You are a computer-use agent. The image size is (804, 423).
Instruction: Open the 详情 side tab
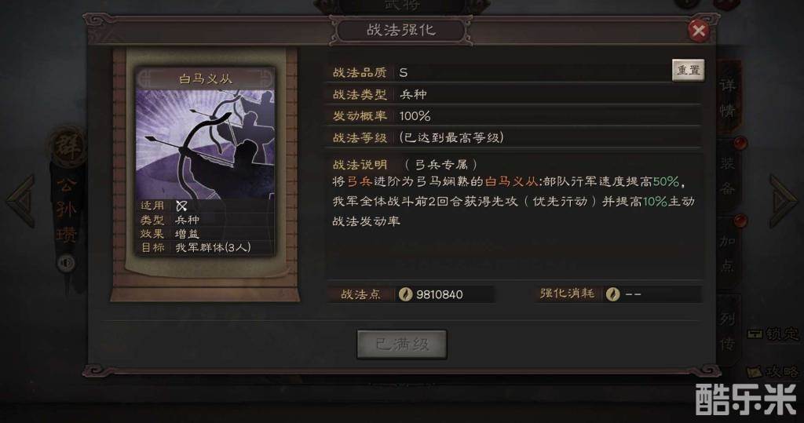[728, 98]
